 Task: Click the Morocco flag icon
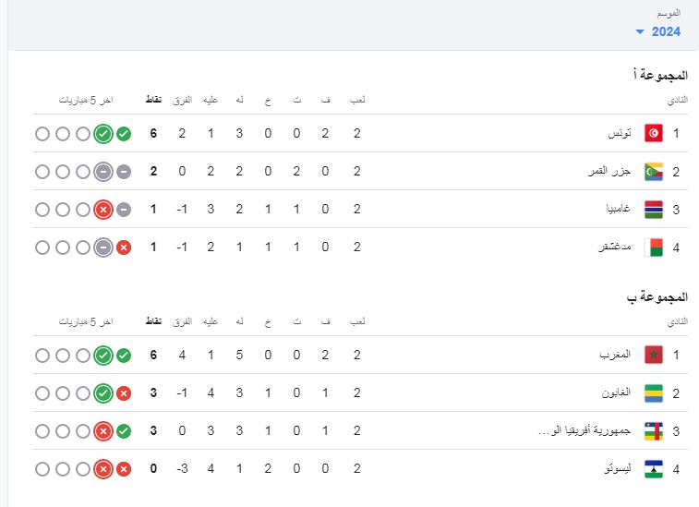click(653, 356)
